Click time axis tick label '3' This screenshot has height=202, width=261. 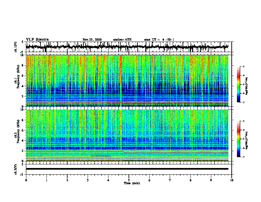88,180
